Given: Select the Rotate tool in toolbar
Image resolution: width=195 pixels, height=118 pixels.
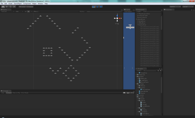Looking at the screenshot, I should (10, 7).
